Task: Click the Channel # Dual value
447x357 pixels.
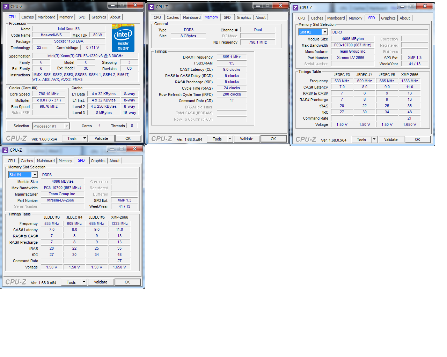Action: [x=258, y=30]
